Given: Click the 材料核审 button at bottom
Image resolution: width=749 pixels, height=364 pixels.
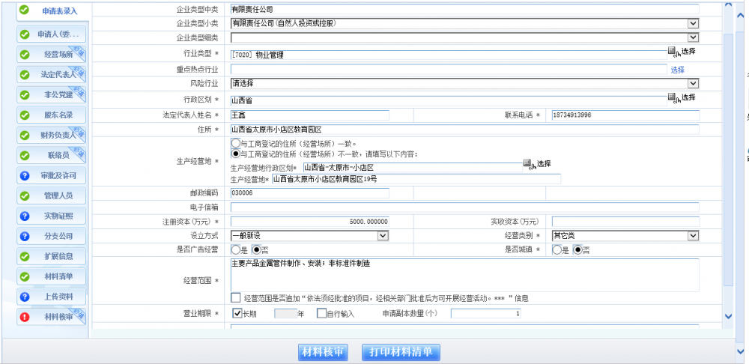Looking at the screenshot, I should tap(323, 352).
